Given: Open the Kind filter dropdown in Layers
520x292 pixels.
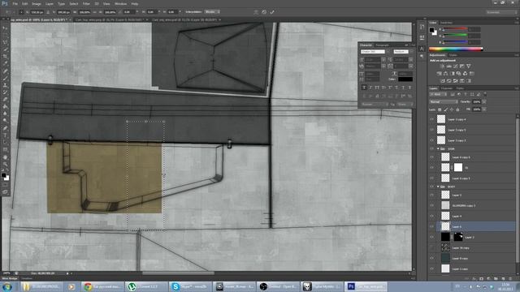Looking at the screenshot, I should click(438, 94).
